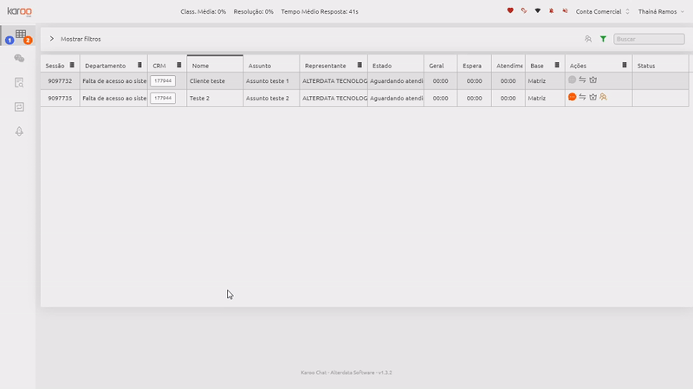Image resolution: width=693 pixels, height=389 pixels.
Task: Open the CRM column menu
Action: 179,65
